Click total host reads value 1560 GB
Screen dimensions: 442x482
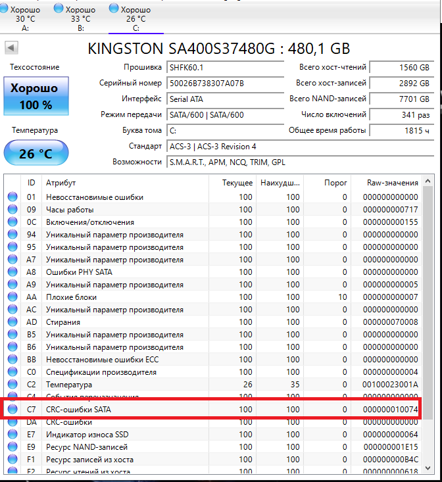pyautogui.click(x=402, y=67)
